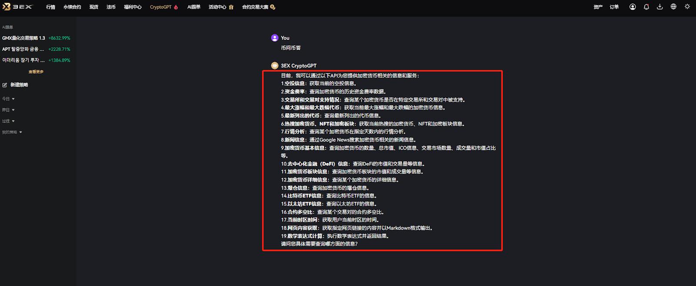Click the 7.行情分析 list line
Image resolution: width=696 pixels, height=286 pixels.
pyautogui.click(x=344, y=132)
